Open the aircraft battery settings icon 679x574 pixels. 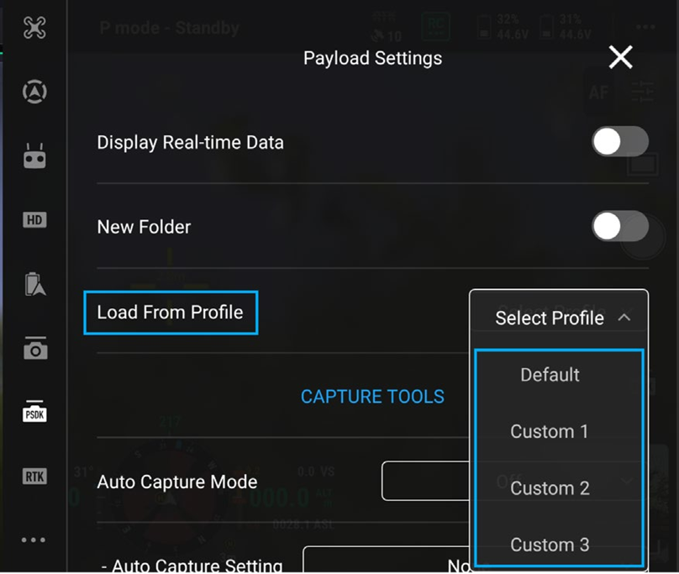coord(35,284)
